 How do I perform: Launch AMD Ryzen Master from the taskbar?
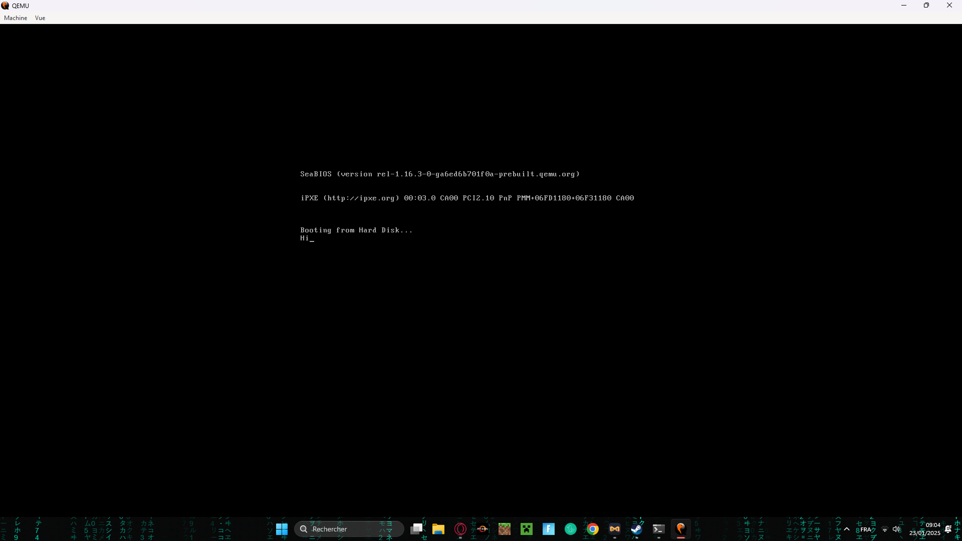[x=483, y=528]
